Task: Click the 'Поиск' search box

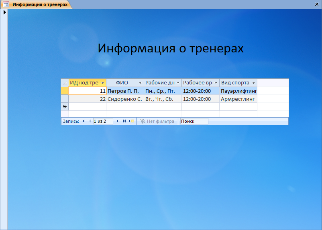Action: pyautogui.click(x=194, y=121)
